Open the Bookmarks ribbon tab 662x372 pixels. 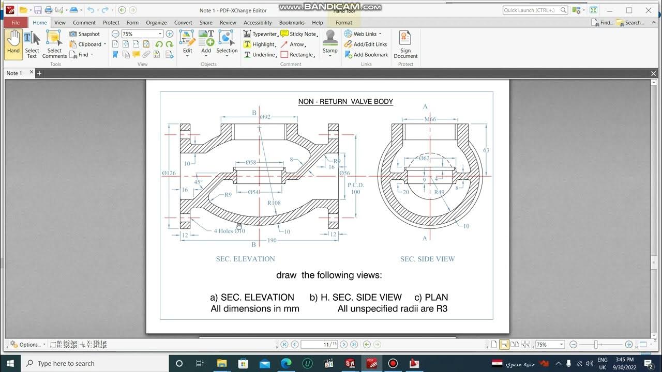292,23
